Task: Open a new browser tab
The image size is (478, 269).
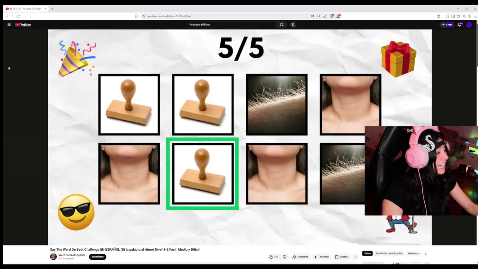Action: pyautogui.click(x=52, y=9)
